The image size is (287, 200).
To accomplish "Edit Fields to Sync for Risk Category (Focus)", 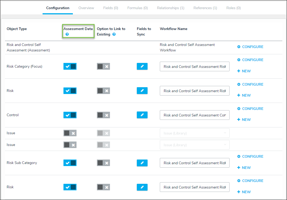I will coord(142,66).
